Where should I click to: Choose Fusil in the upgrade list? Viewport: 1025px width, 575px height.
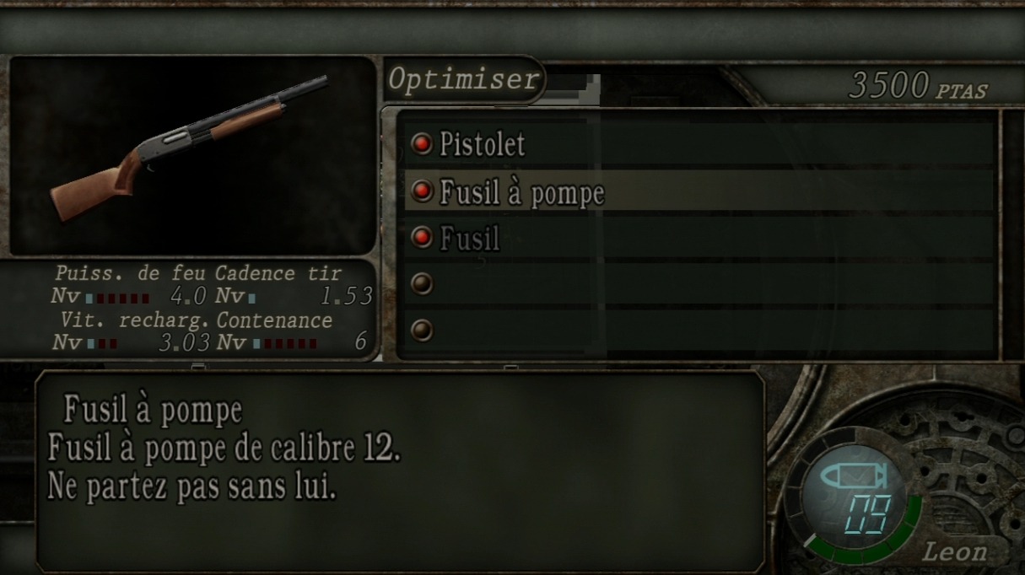(469, 239)
